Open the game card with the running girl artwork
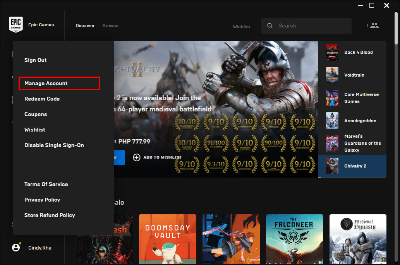The width and height of the screenshot is (400, 265). point(231,239)
